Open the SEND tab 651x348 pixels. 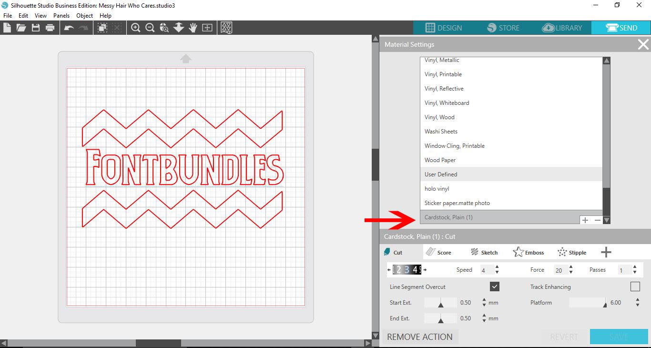621,28
